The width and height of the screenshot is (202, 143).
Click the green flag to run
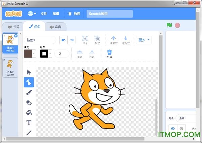point(169,25)
